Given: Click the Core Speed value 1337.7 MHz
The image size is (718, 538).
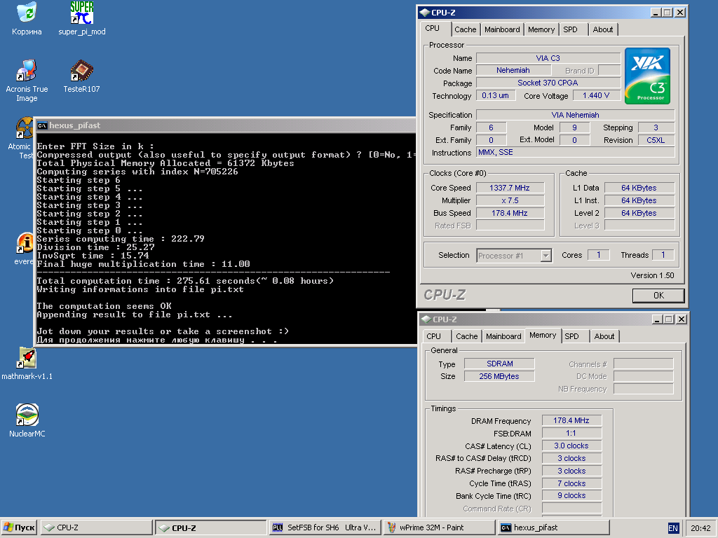Looking at the screenshot, I should [510, 188].
